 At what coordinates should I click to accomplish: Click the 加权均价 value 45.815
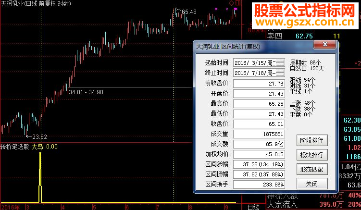click(259, 154)
